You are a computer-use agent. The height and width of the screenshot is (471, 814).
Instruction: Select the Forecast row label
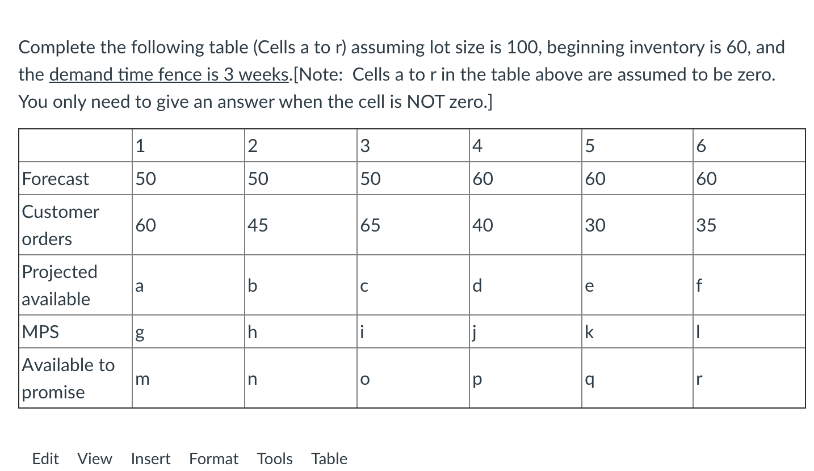pos(55,179)
